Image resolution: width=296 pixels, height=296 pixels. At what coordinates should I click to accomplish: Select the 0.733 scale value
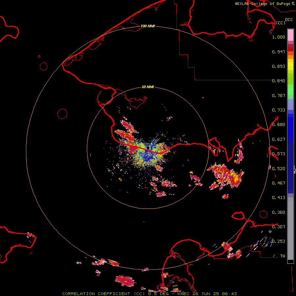coord(279,110)
